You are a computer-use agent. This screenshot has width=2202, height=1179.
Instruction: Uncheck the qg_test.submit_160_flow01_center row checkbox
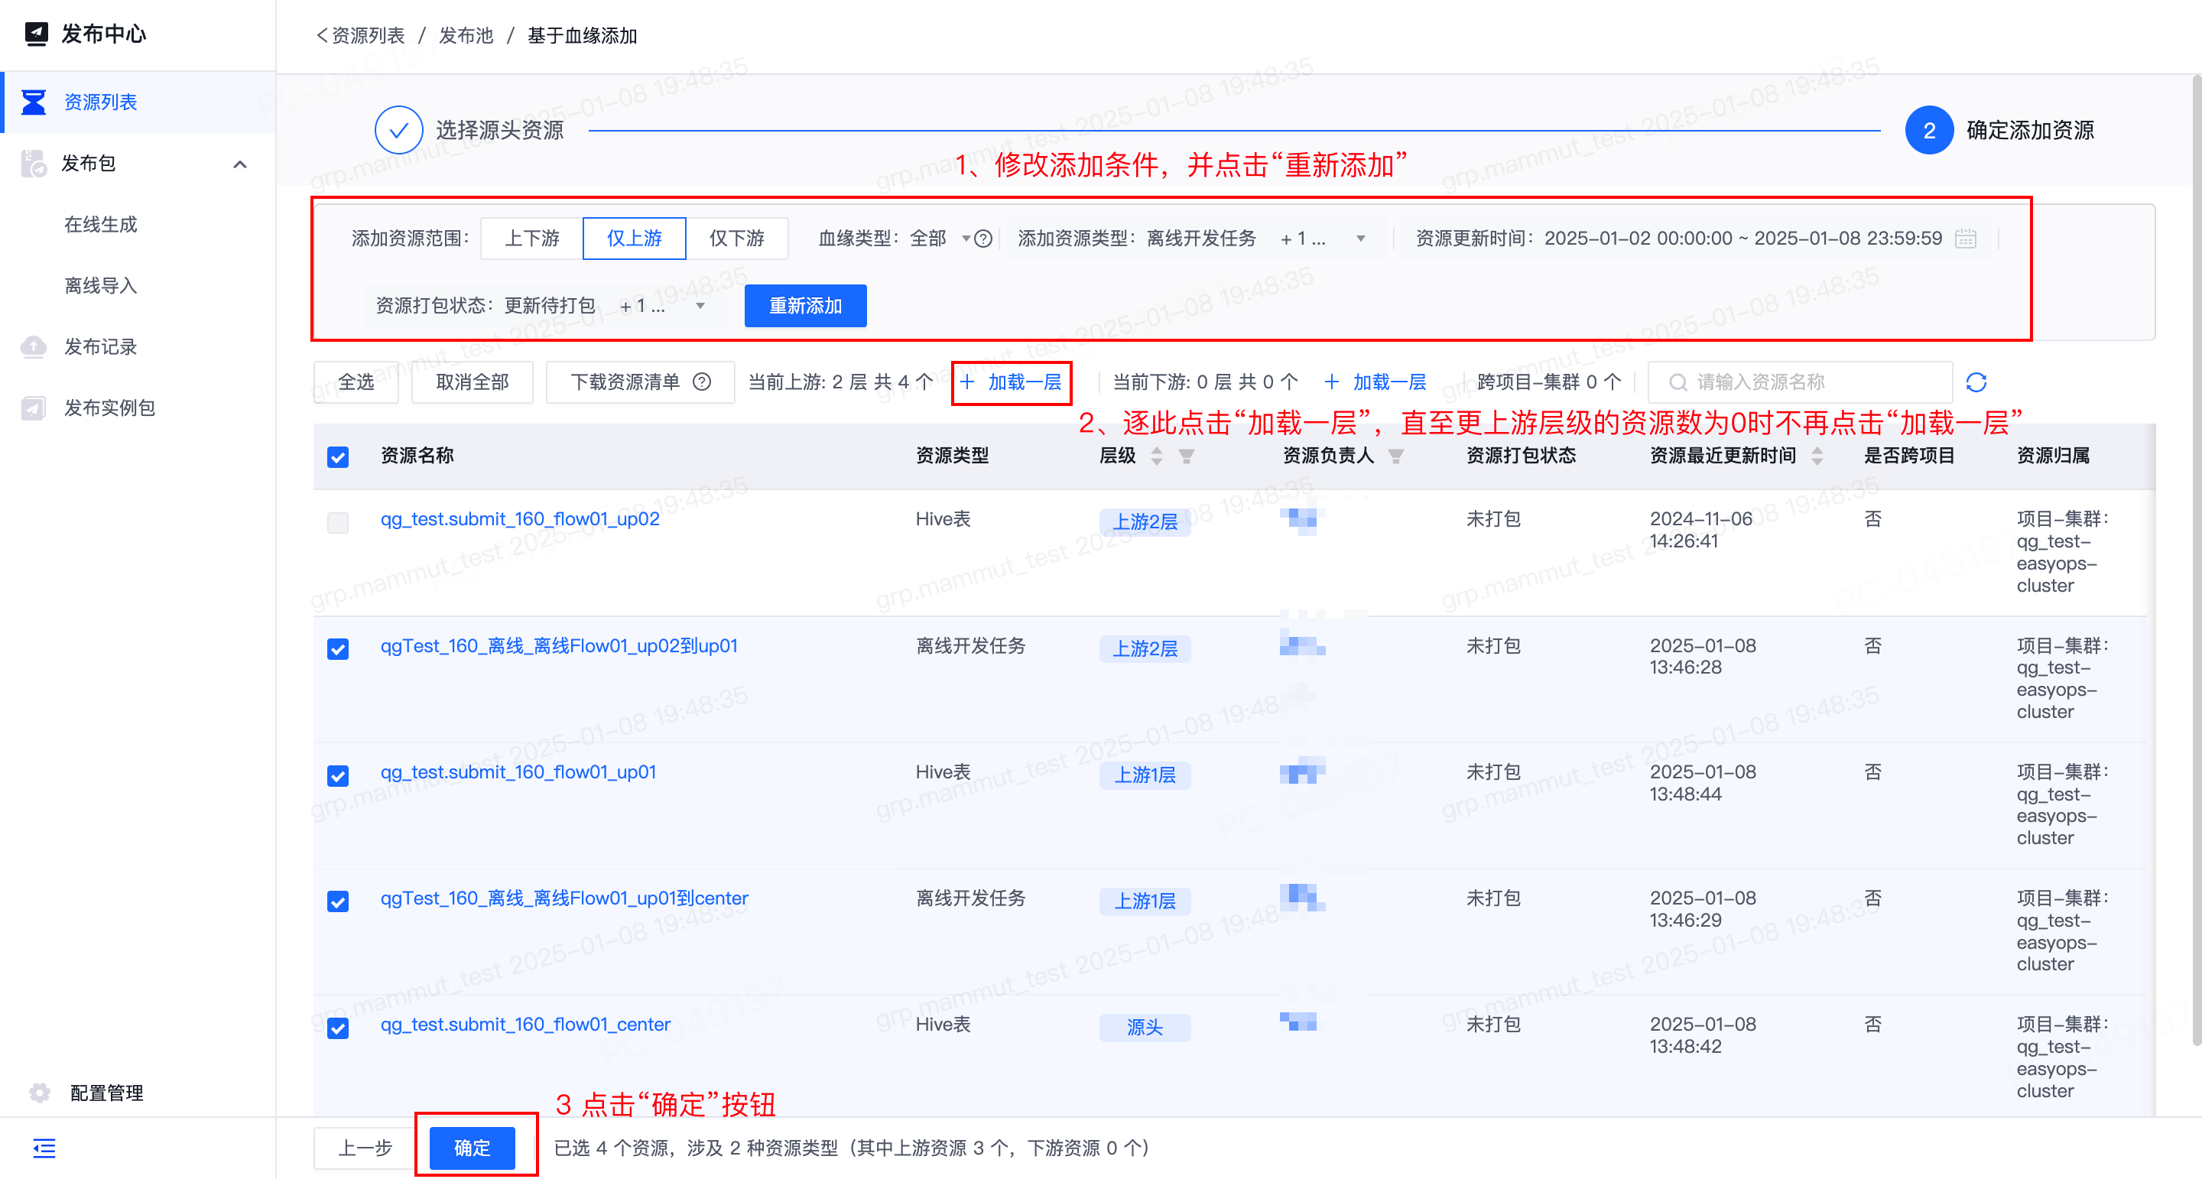click(x=338, y=1027)
